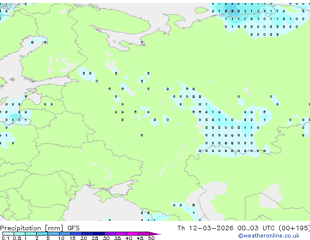The width and height of the screenshot is (310, 240).
Task: Click the 0.5–1 mm legend swatch
Action: click(x=20, y=234)
